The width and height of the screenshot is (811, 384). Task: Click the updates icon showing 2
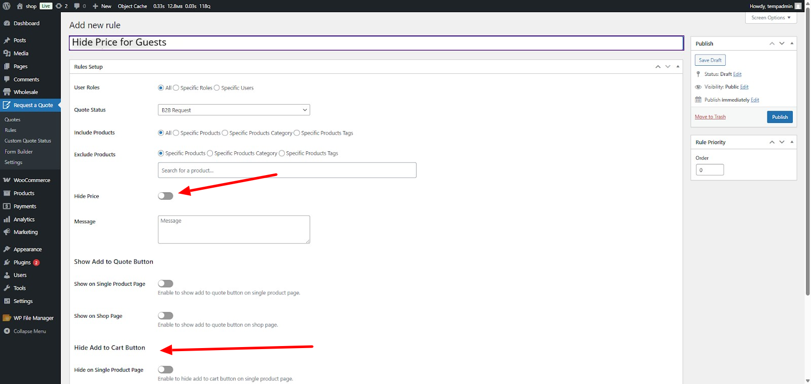(59, 6)
